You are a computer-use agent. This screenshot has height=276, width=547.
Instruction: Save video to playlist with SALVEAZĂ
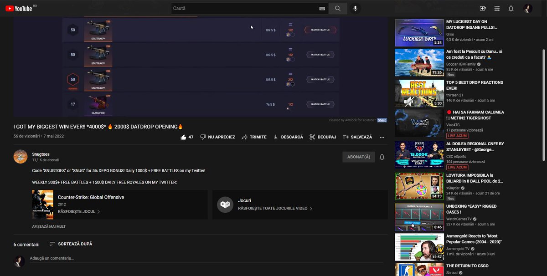[357, 137]
